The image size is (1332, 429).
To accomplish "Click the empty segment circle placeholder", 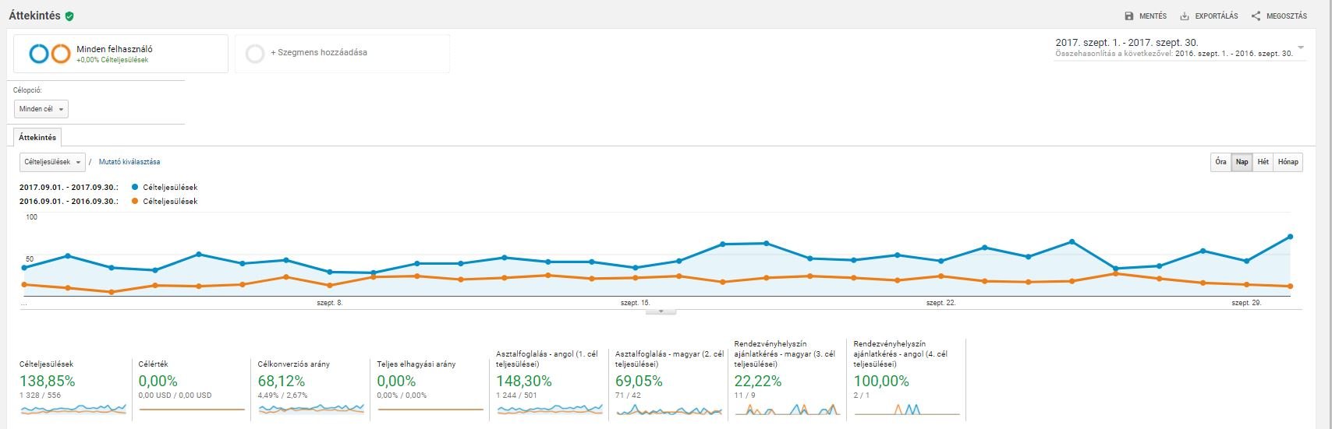I will click(254, 54).
